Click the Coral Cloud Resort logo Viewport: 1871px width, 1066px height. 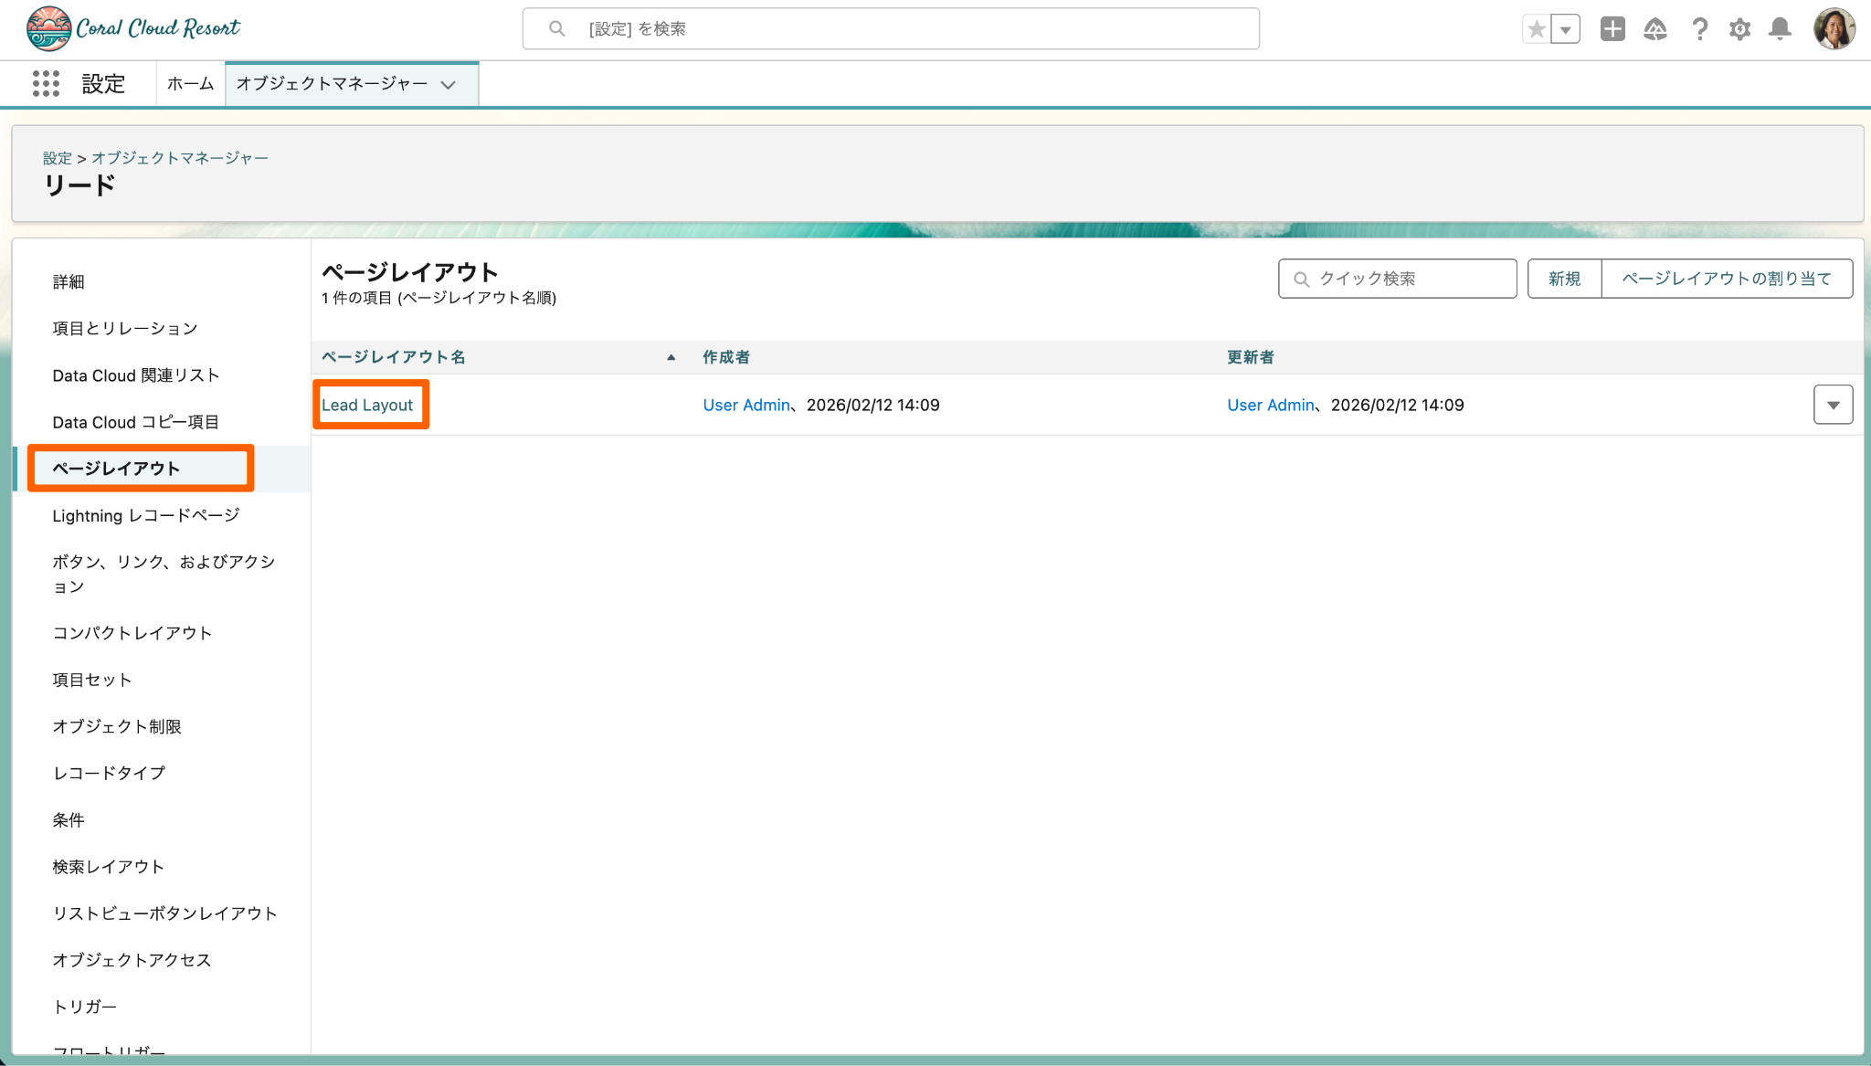point(134,28)
